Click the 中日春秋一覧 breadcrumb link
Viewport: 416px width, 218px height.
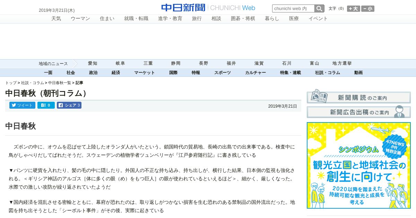coord(60,83)
